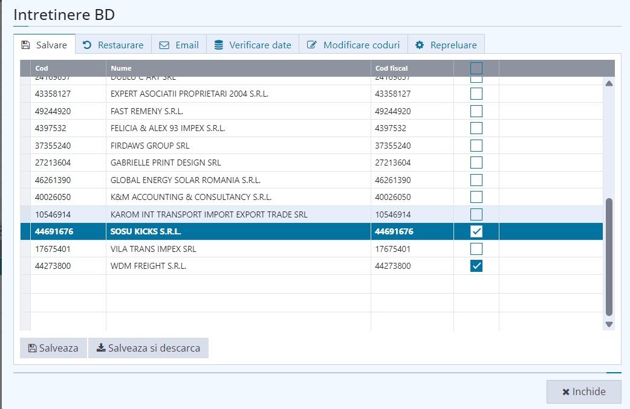This screenshot has width=630, height=409.
Task: Click the Cod cell 17675401
Action: 68,249
